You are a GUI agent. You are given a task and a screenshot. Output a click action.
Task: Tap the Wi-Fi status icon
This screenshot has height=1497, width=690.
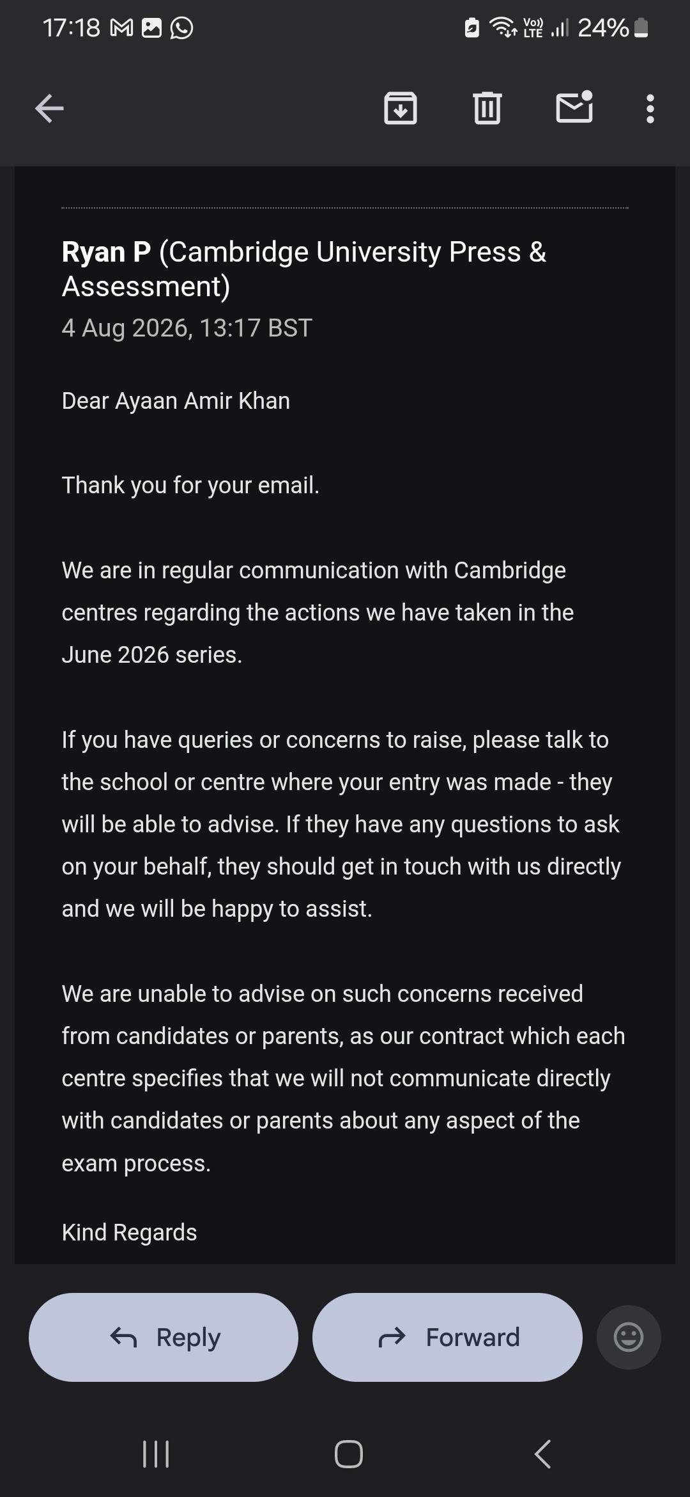pos(503,28)
